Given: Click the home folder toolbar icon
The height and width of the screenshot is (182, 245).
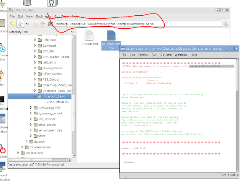Looking at the screenshot, I should point(50,24).
